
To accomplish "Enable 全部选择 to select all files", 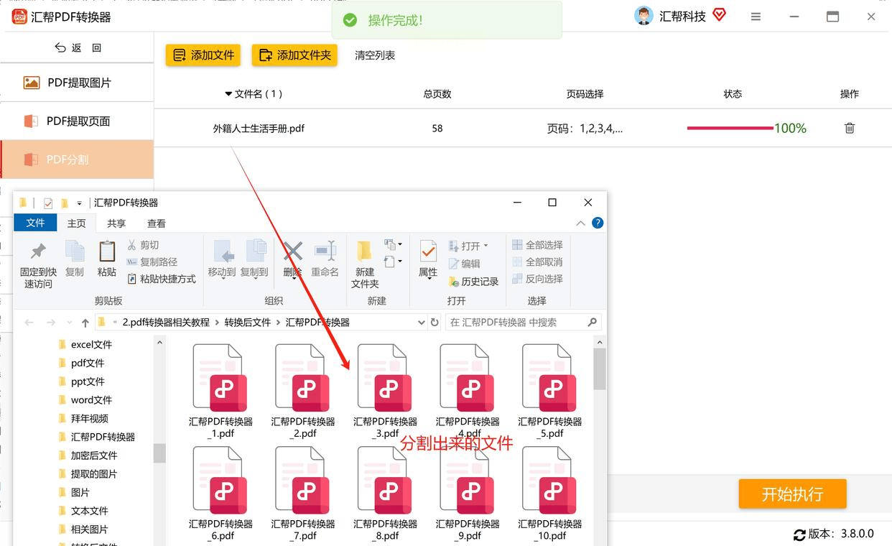I will tap(537, 244).
